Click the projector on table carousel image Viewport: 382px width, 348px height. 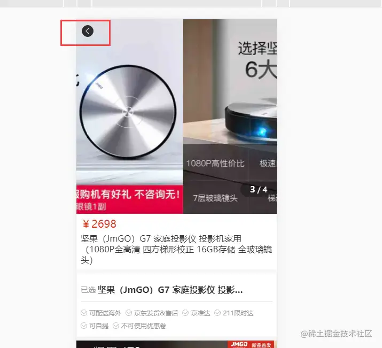coord(230,116)
